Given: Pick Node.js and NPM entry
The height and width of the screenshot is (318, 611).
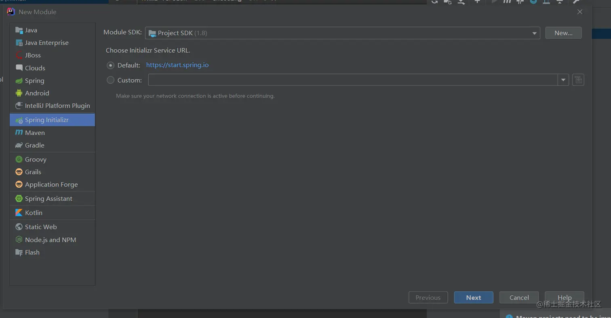Looking at the screenshot, I should (x=52, y=240).
